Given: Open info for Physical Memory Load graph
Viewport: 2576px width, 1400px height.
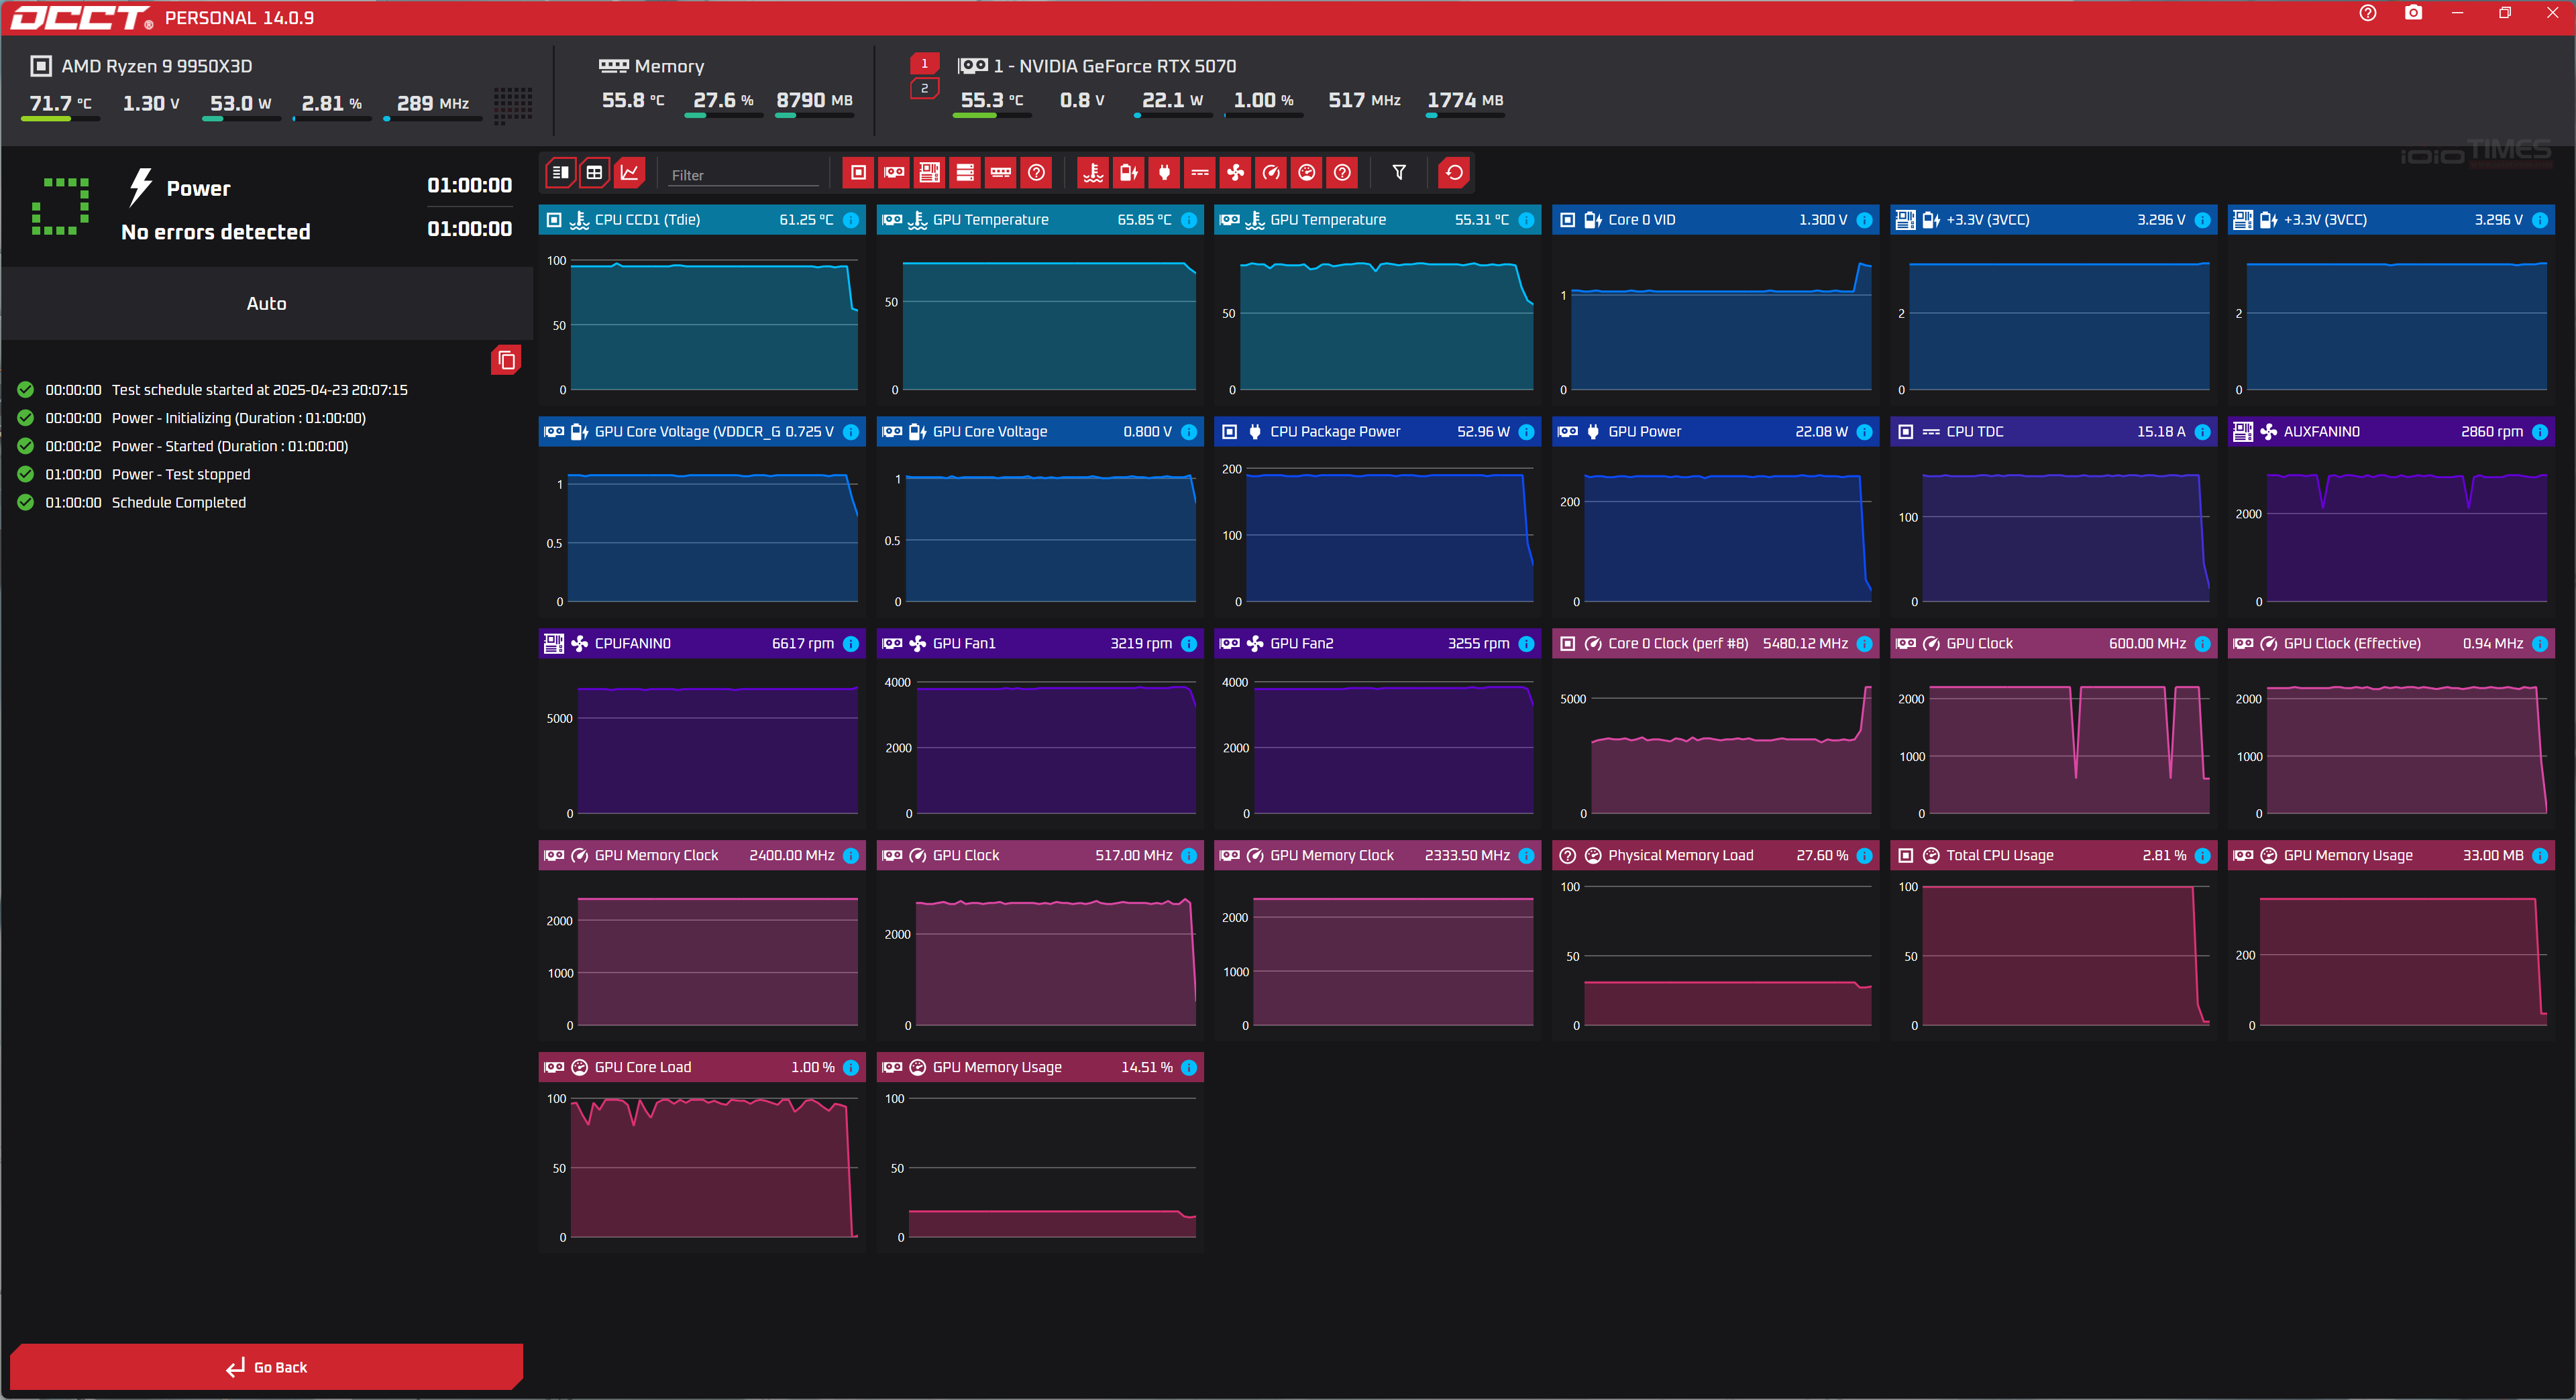Looking at the screenshot, I should 1864,856.
